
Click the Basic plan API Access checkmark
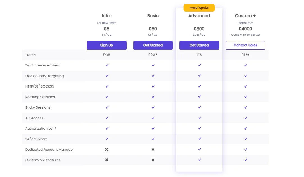(153, 118)
